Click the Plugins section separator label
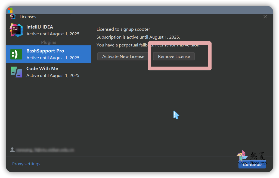Screen dimensions: 279x178 pos(48,42)
